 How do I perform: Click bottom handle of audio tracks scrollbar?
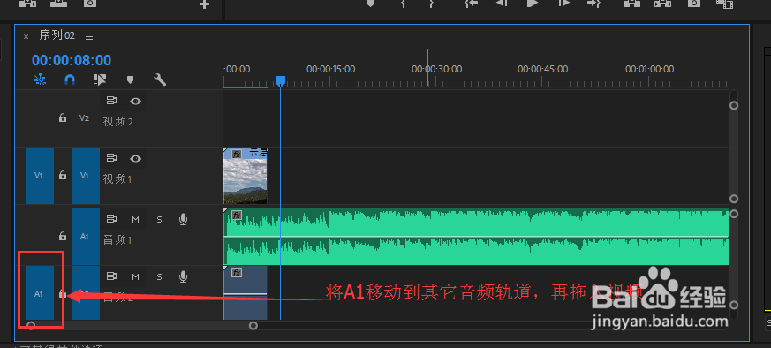[734, 305]
